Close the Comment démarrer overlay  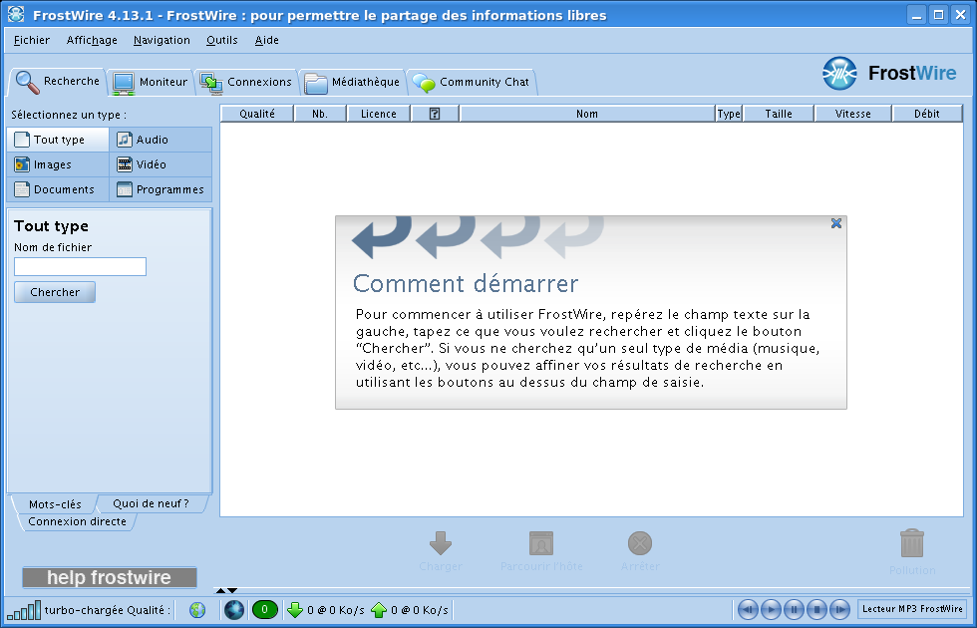[x=836, y=223]
